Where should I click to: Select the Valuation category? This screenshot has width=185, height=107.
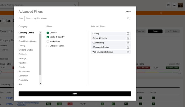(x=23, y=63)
